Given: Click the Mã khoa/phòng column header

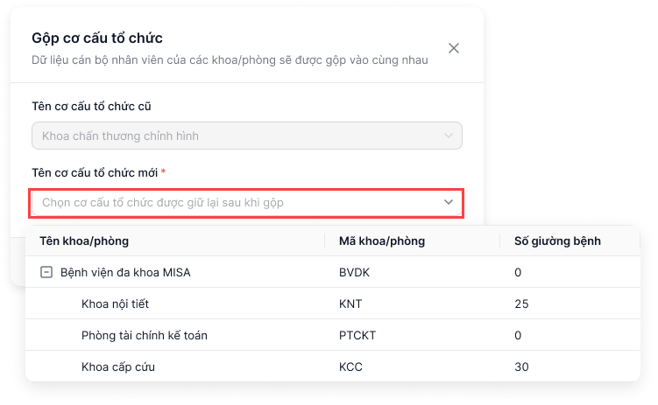Looking at the screenshot, I should (382, 241).
